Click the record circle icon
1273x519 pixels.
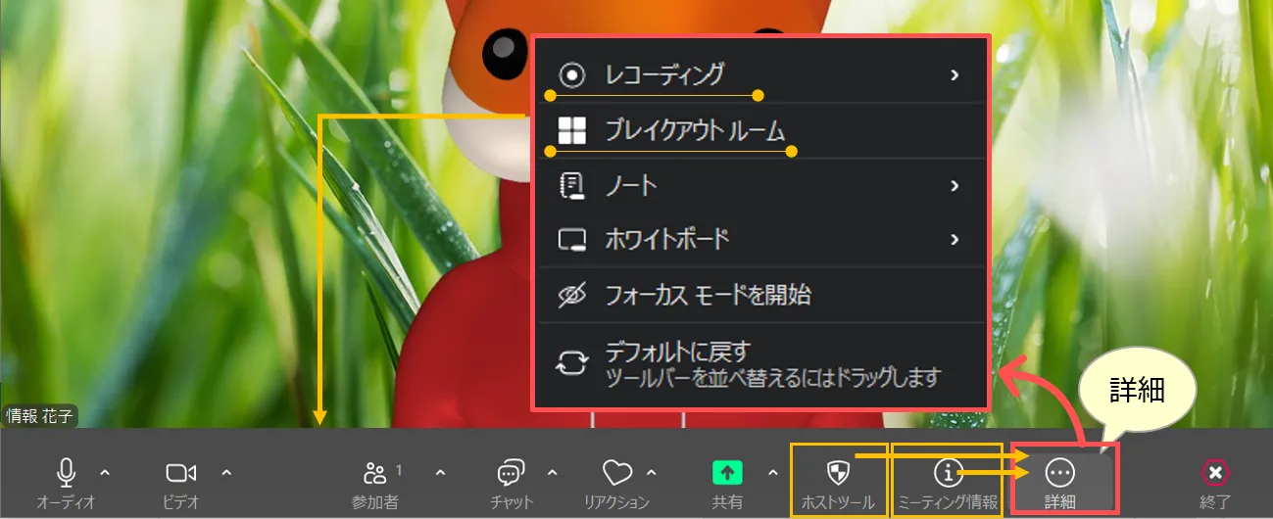pyautogui.click(x=571, y=74)
